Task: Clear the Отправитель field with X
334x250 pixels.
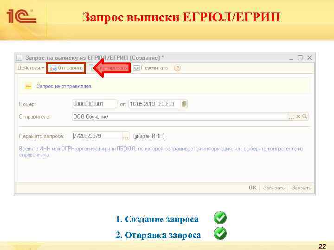Action: [298, 117]
